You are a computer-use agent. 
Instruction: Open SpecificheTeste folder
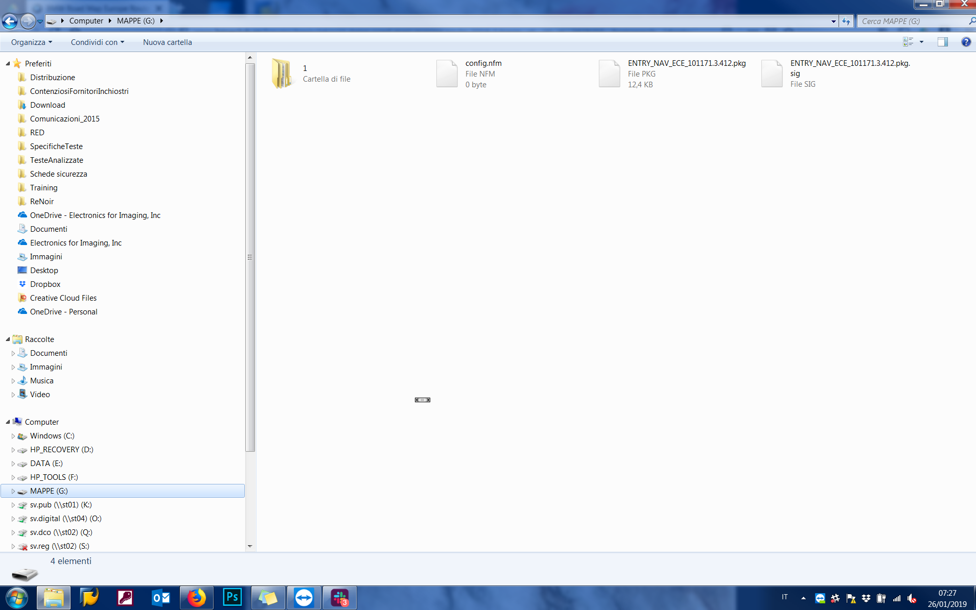(56, 147)
